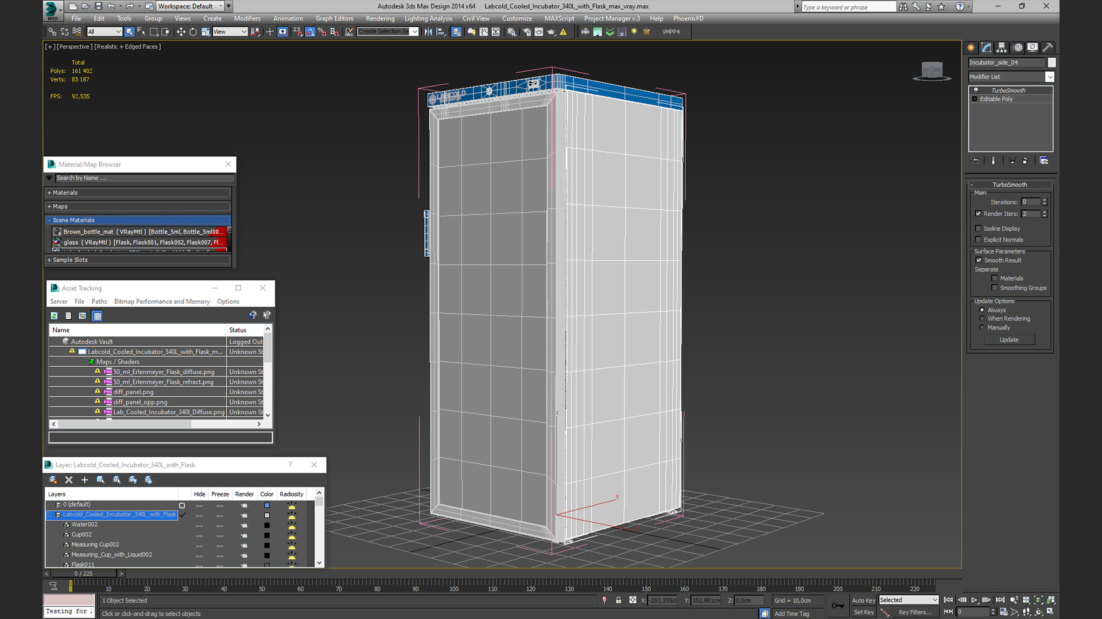The height and width of the screenshot is (619, 1102).
Task: Click the Save File icon
Action: click(98, 6)
